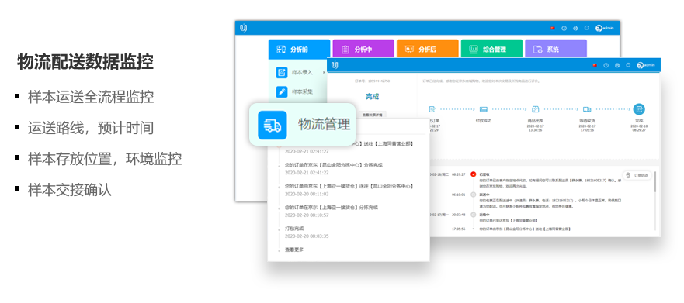This screenshot has width=684, height=303.
Task: Click the bullet 样本运送全流程监控
Action: click(x=91, y=97)
